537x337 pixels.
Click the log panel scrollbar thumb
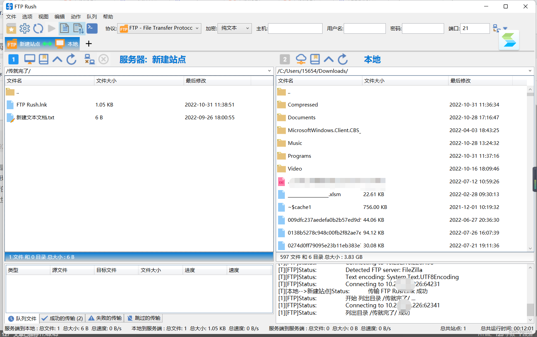tap(530, 310)
